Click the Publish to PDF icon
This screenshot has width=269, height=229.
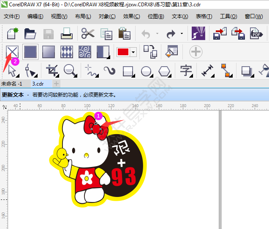click(x=255, y=33)
